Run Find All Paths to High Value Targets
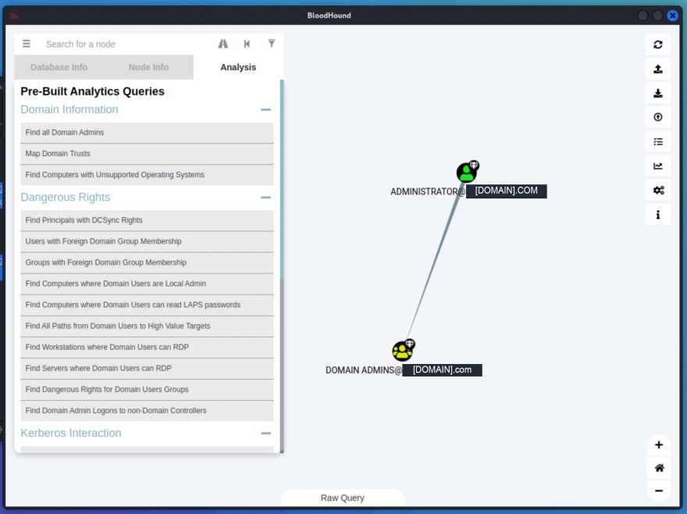The image size is (687, 514). [148, 326]
